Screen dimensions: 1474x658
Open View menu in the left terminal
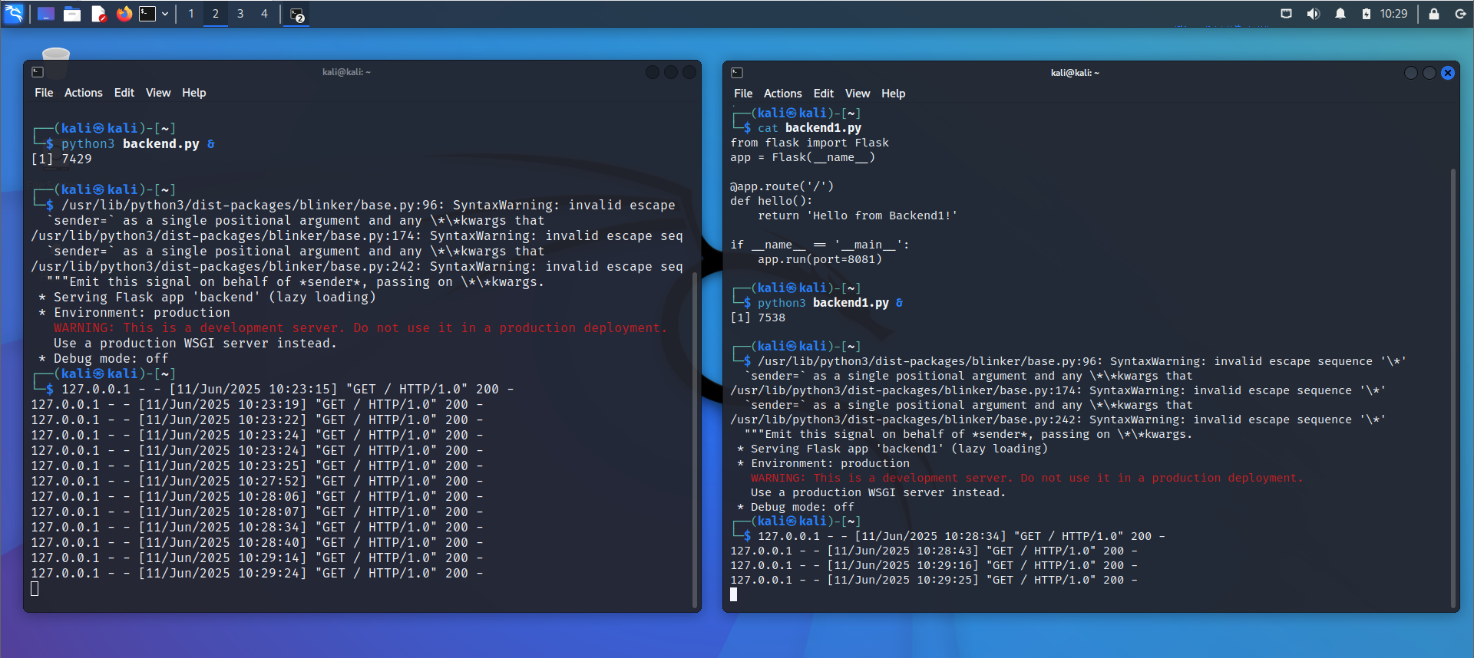158,93
